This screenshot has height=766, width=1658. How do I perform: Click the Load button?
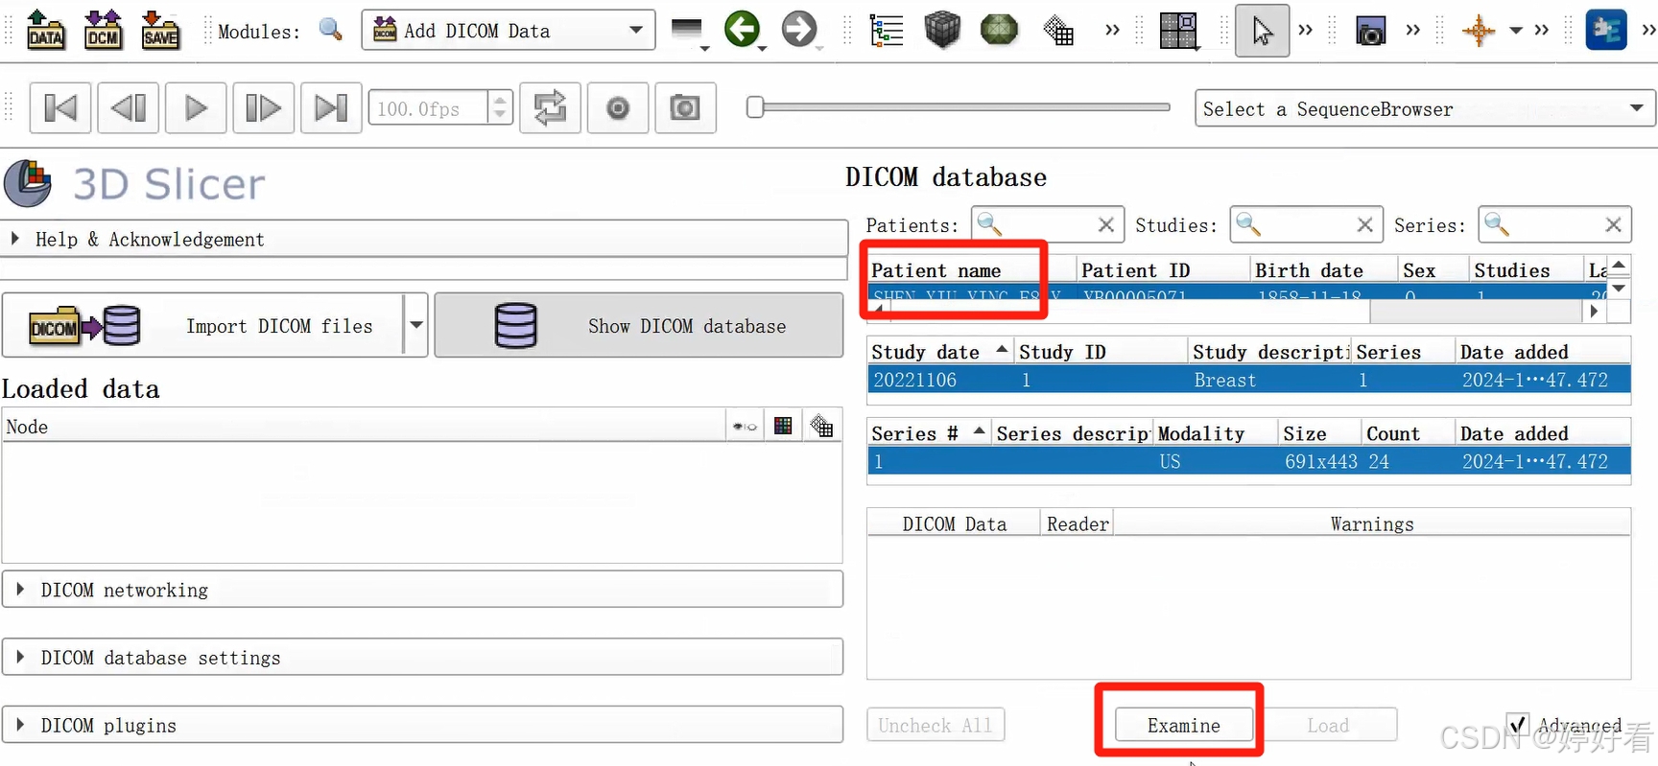1328,725
